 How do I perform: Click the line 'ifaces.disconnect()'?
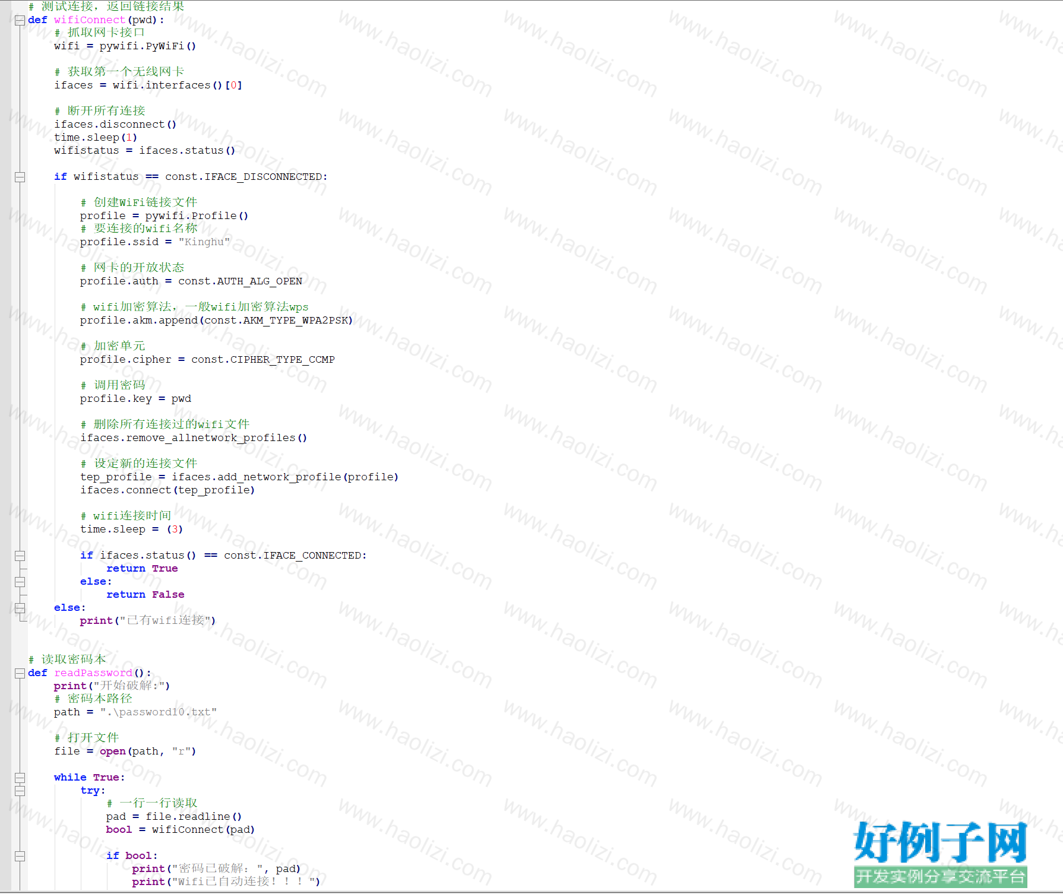[115, 125]
